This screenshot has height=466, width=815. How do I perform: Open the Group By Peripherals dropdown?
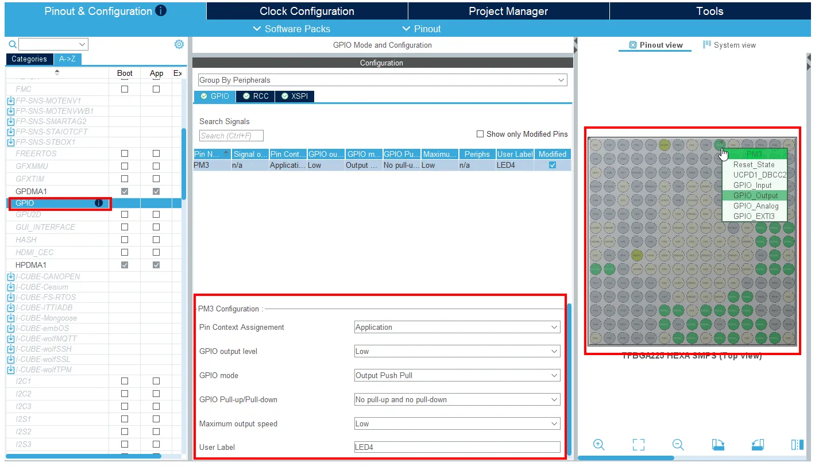tap(383, 80)
